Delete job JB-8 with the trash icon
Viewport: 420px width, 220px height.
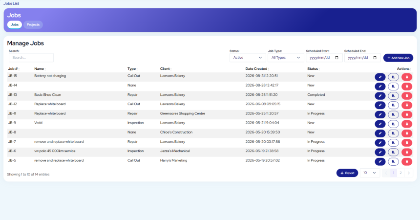407,133
